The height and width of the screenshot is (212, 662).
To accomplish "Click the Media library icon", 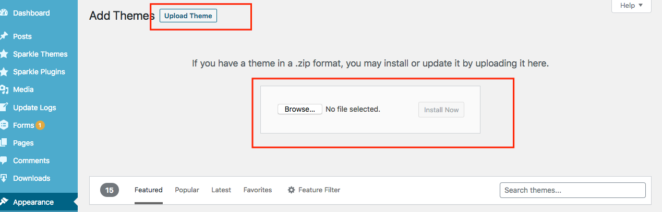I will pyautogui.click(x=3, y=89).
